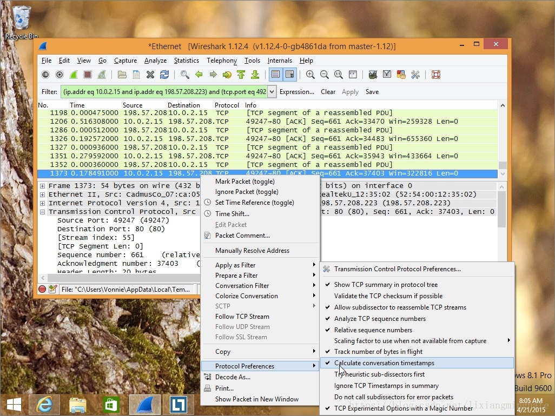Edit capture filter icon

coord(373,75)
